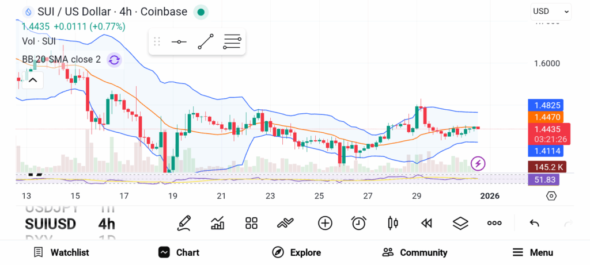Image resolution: width=590 pixels, height=265 pixels.
Task: Add a symbol with plus icon
Action: (x=325, y=223)
